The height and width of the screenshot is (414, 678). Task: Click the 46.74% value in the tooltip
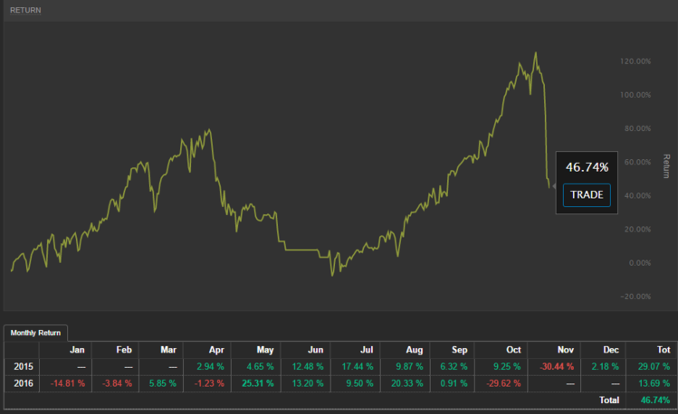click(587, 167)
